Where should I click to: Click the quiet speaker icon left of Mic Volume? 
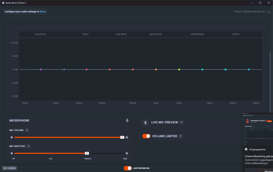12,137
